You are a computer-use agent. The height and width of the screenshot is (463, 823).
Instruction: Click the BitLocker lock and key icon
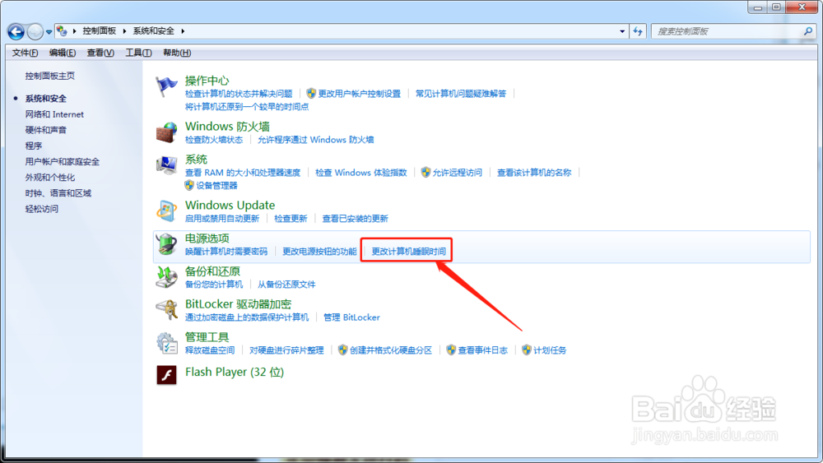(x=166, y=309)
